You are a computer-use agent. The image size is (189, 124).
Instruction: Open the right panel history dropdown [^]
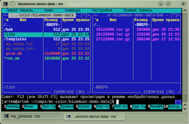point(174,15)
